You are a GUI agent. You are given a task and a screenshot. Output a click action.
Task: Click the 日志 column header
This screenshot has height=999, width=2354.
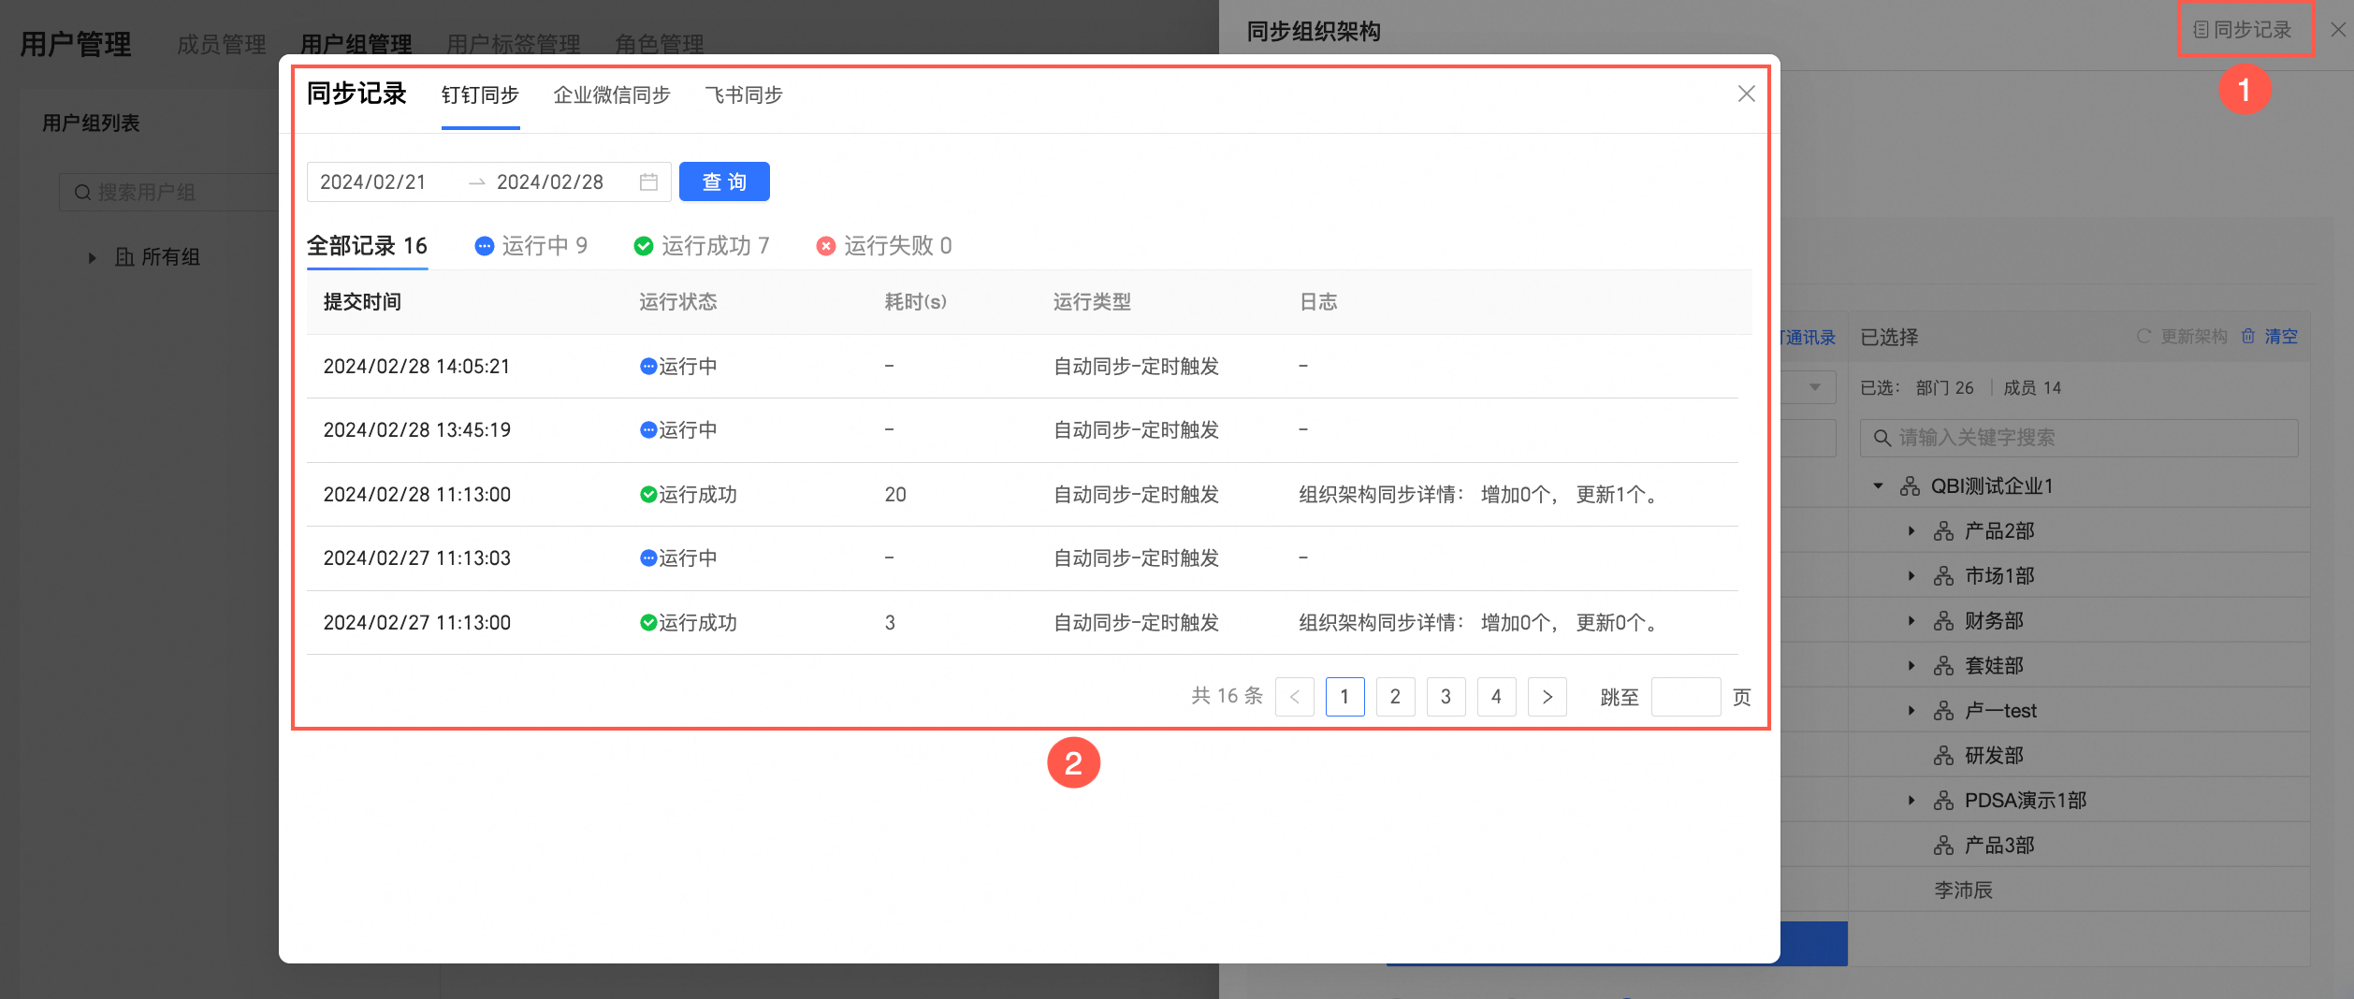1318,301
